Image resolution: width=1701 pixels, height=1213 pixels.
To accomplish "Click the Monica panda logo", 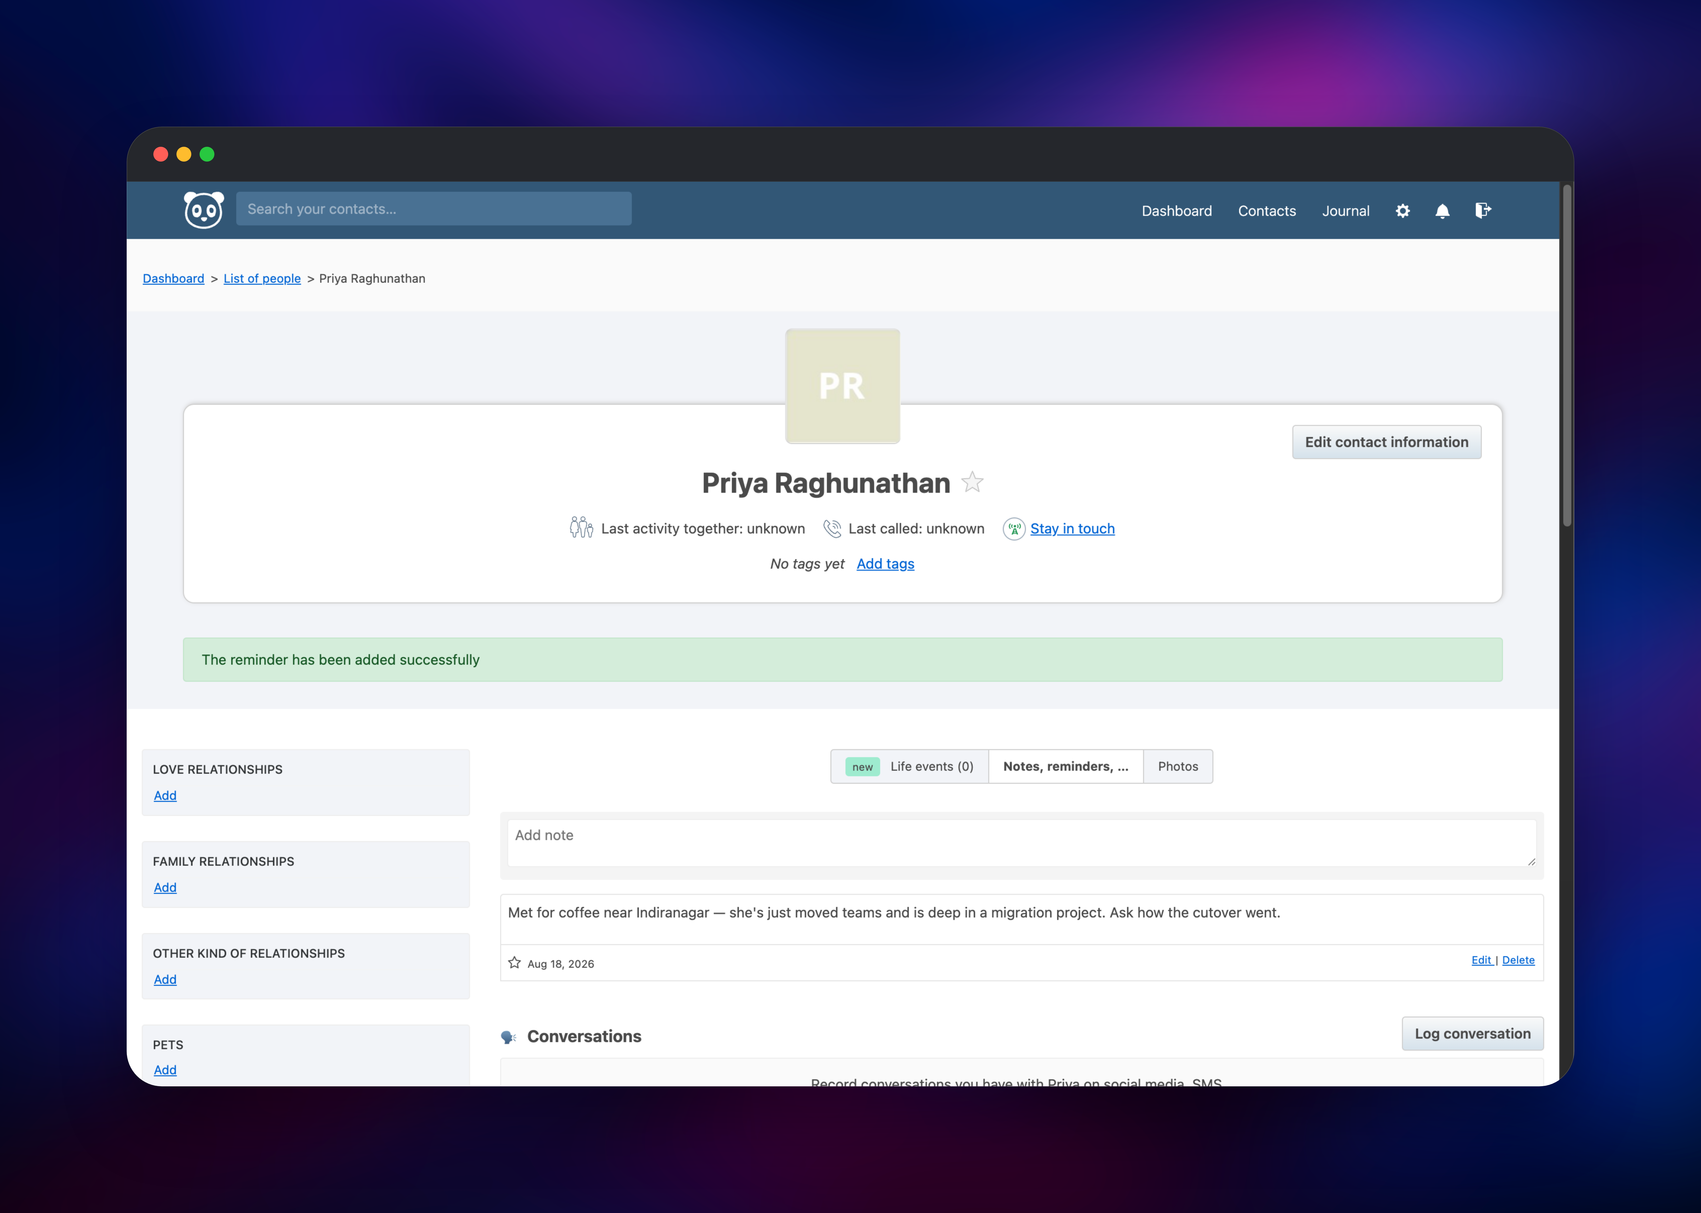I will click(x=204, y=210).
